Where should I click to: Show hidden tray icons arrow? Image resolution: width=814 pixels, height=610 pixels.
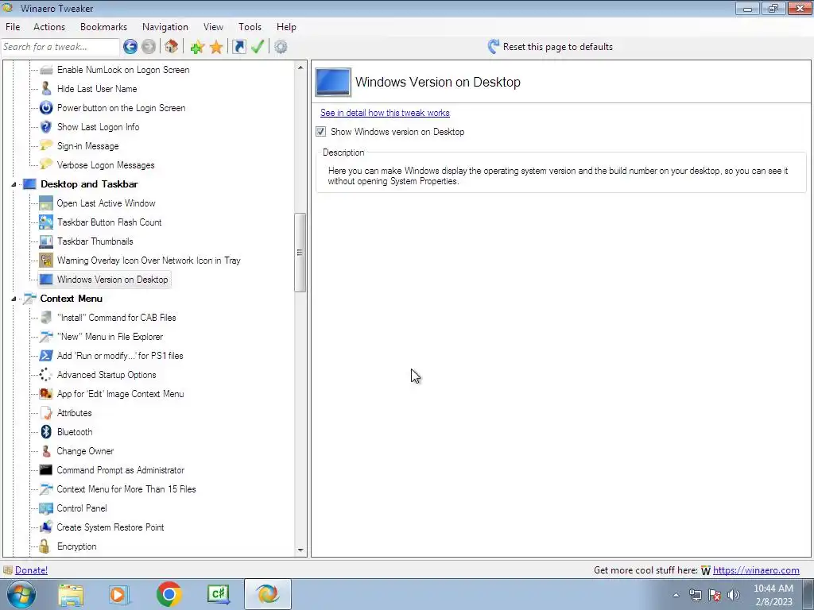pyautogui.click(x=676, y=596)
